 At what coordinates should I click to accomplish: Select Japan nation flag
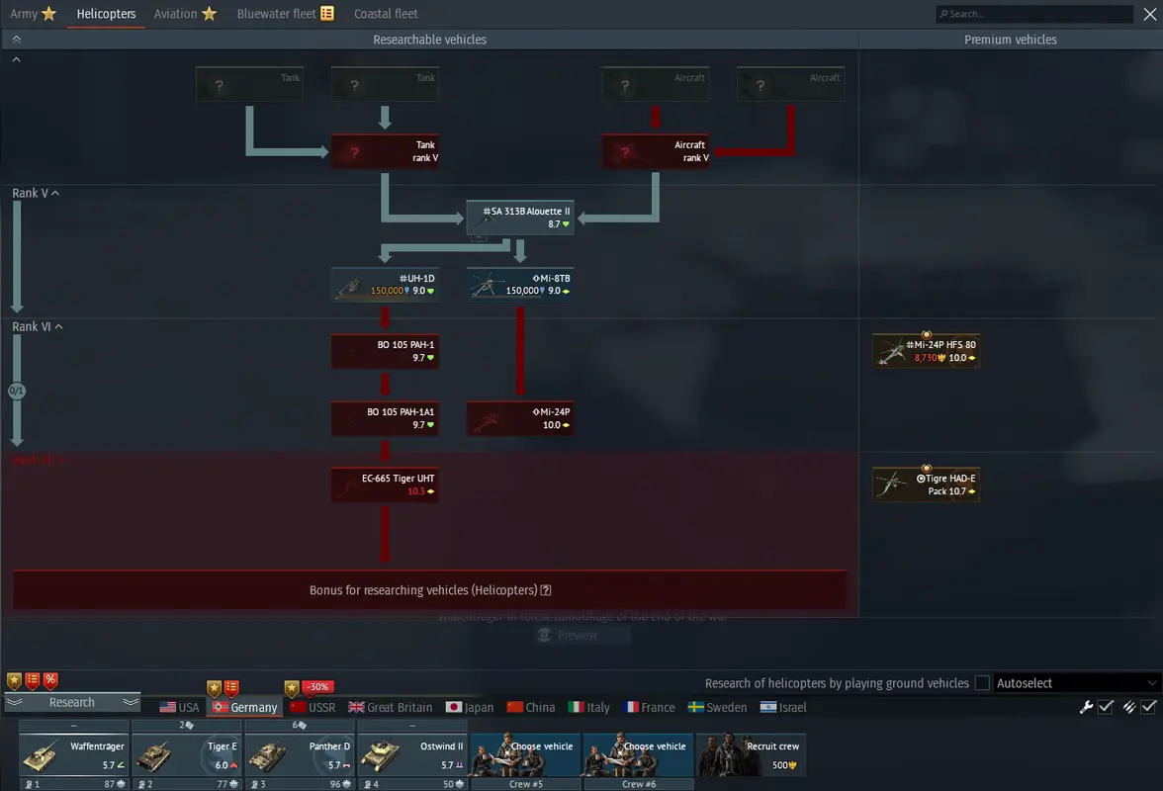coord(470,707)
